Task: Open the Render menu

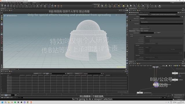Action: [x=7, y=3]
